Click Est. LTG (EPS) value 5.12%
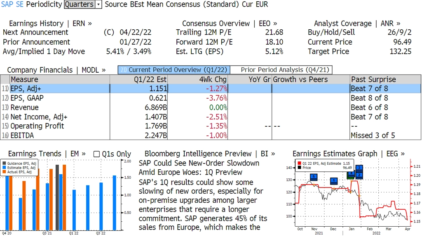This screenshot has width=422, height=237. point(274,52)
